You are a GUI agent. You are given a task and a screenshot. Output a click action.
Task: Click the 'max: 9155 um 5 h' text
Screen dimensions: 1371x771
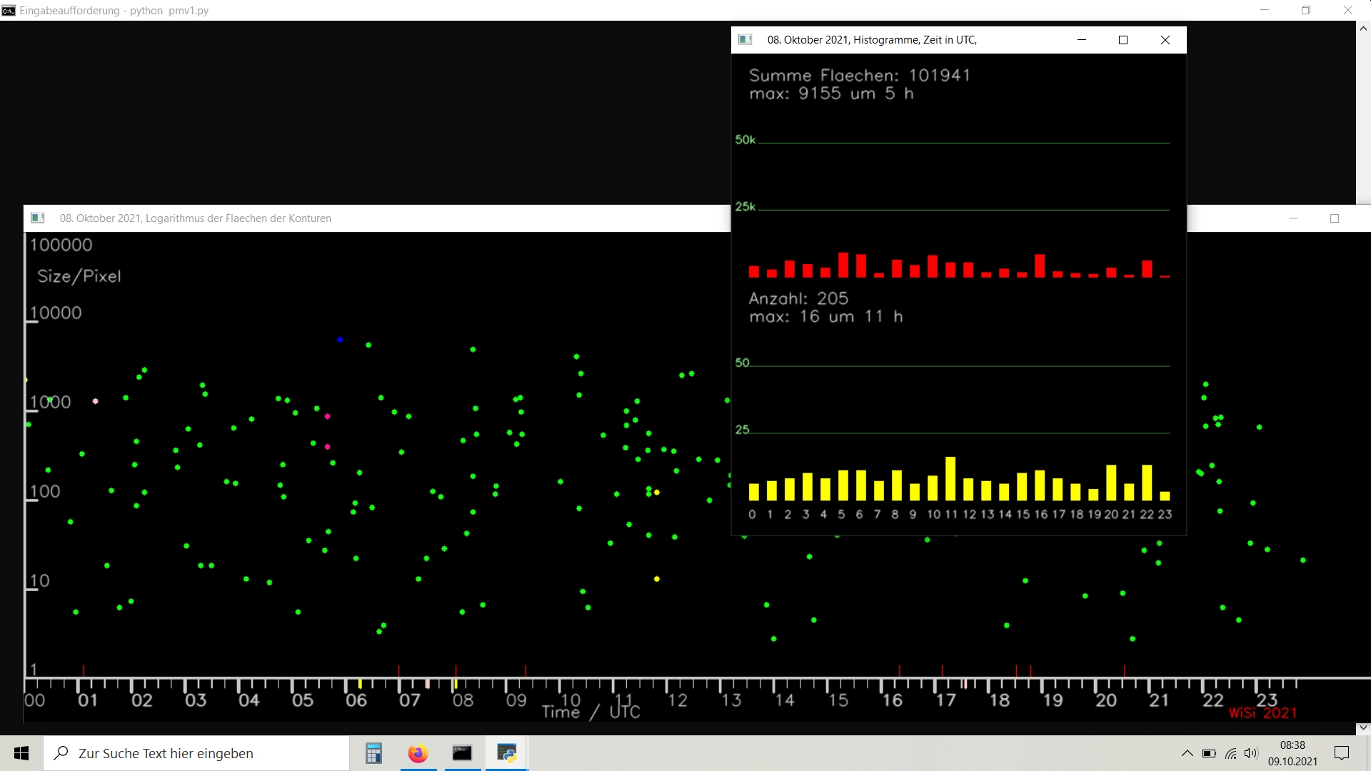(x=831, y=94)
